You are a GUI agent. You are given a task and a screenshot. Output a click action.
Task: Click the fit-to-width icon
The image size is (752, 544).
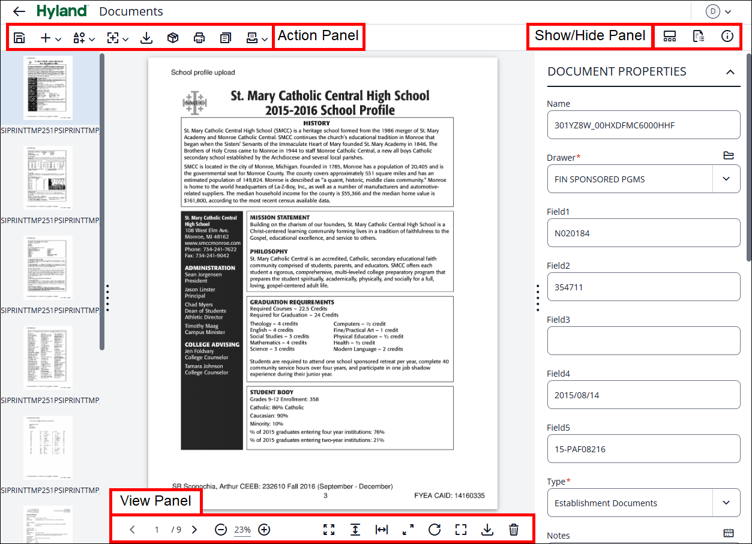pyautogui.click(x=382, y=530)
